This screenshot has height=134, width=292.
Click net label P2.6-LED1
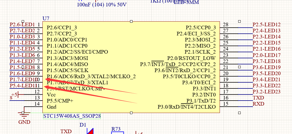22,25
